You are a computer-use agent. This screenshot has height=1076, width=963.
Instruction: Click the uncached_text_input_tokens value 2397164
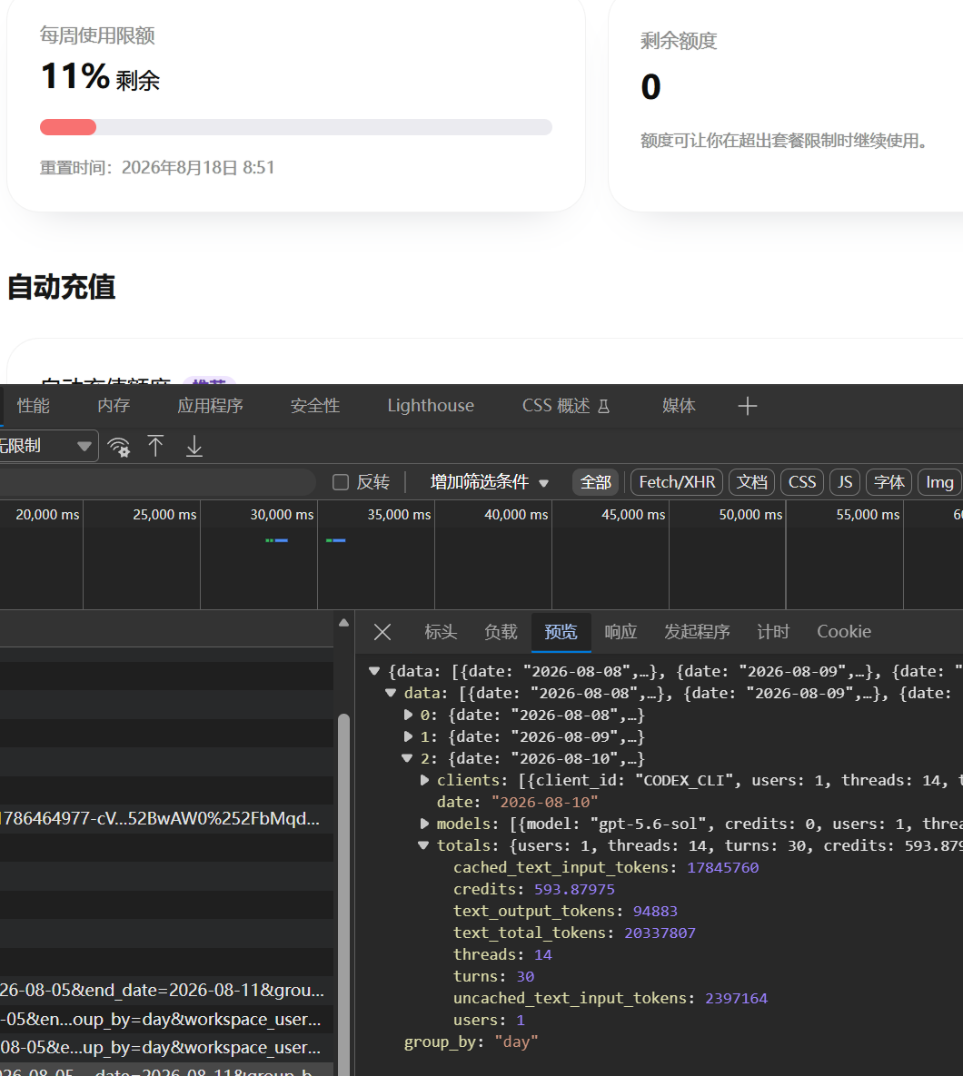pyautogui.click(x=736, y=999)
